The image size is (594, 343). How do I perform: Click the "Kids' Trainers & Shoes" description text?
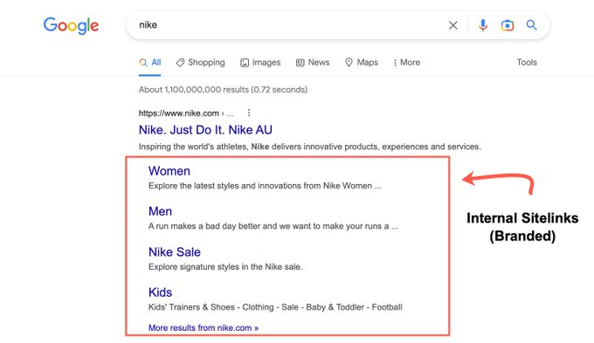[275, 307]
